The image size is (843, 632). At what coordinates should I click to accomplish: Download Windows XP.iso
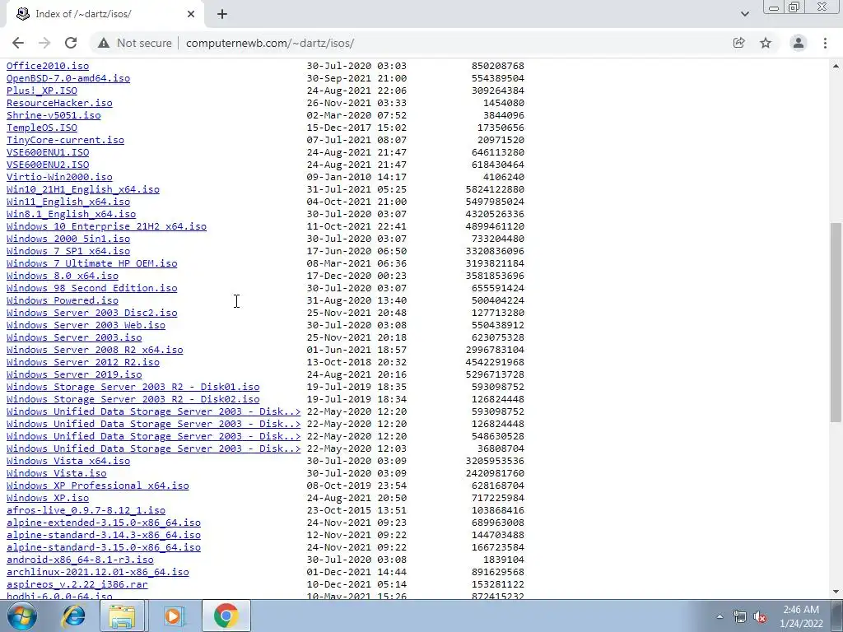coord(48,498)
